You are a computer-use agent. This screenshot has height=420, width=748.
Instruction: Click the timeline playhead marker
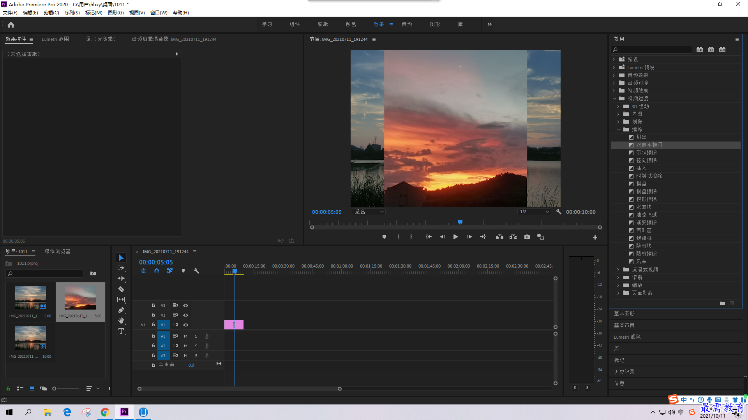tap(235, 271)
